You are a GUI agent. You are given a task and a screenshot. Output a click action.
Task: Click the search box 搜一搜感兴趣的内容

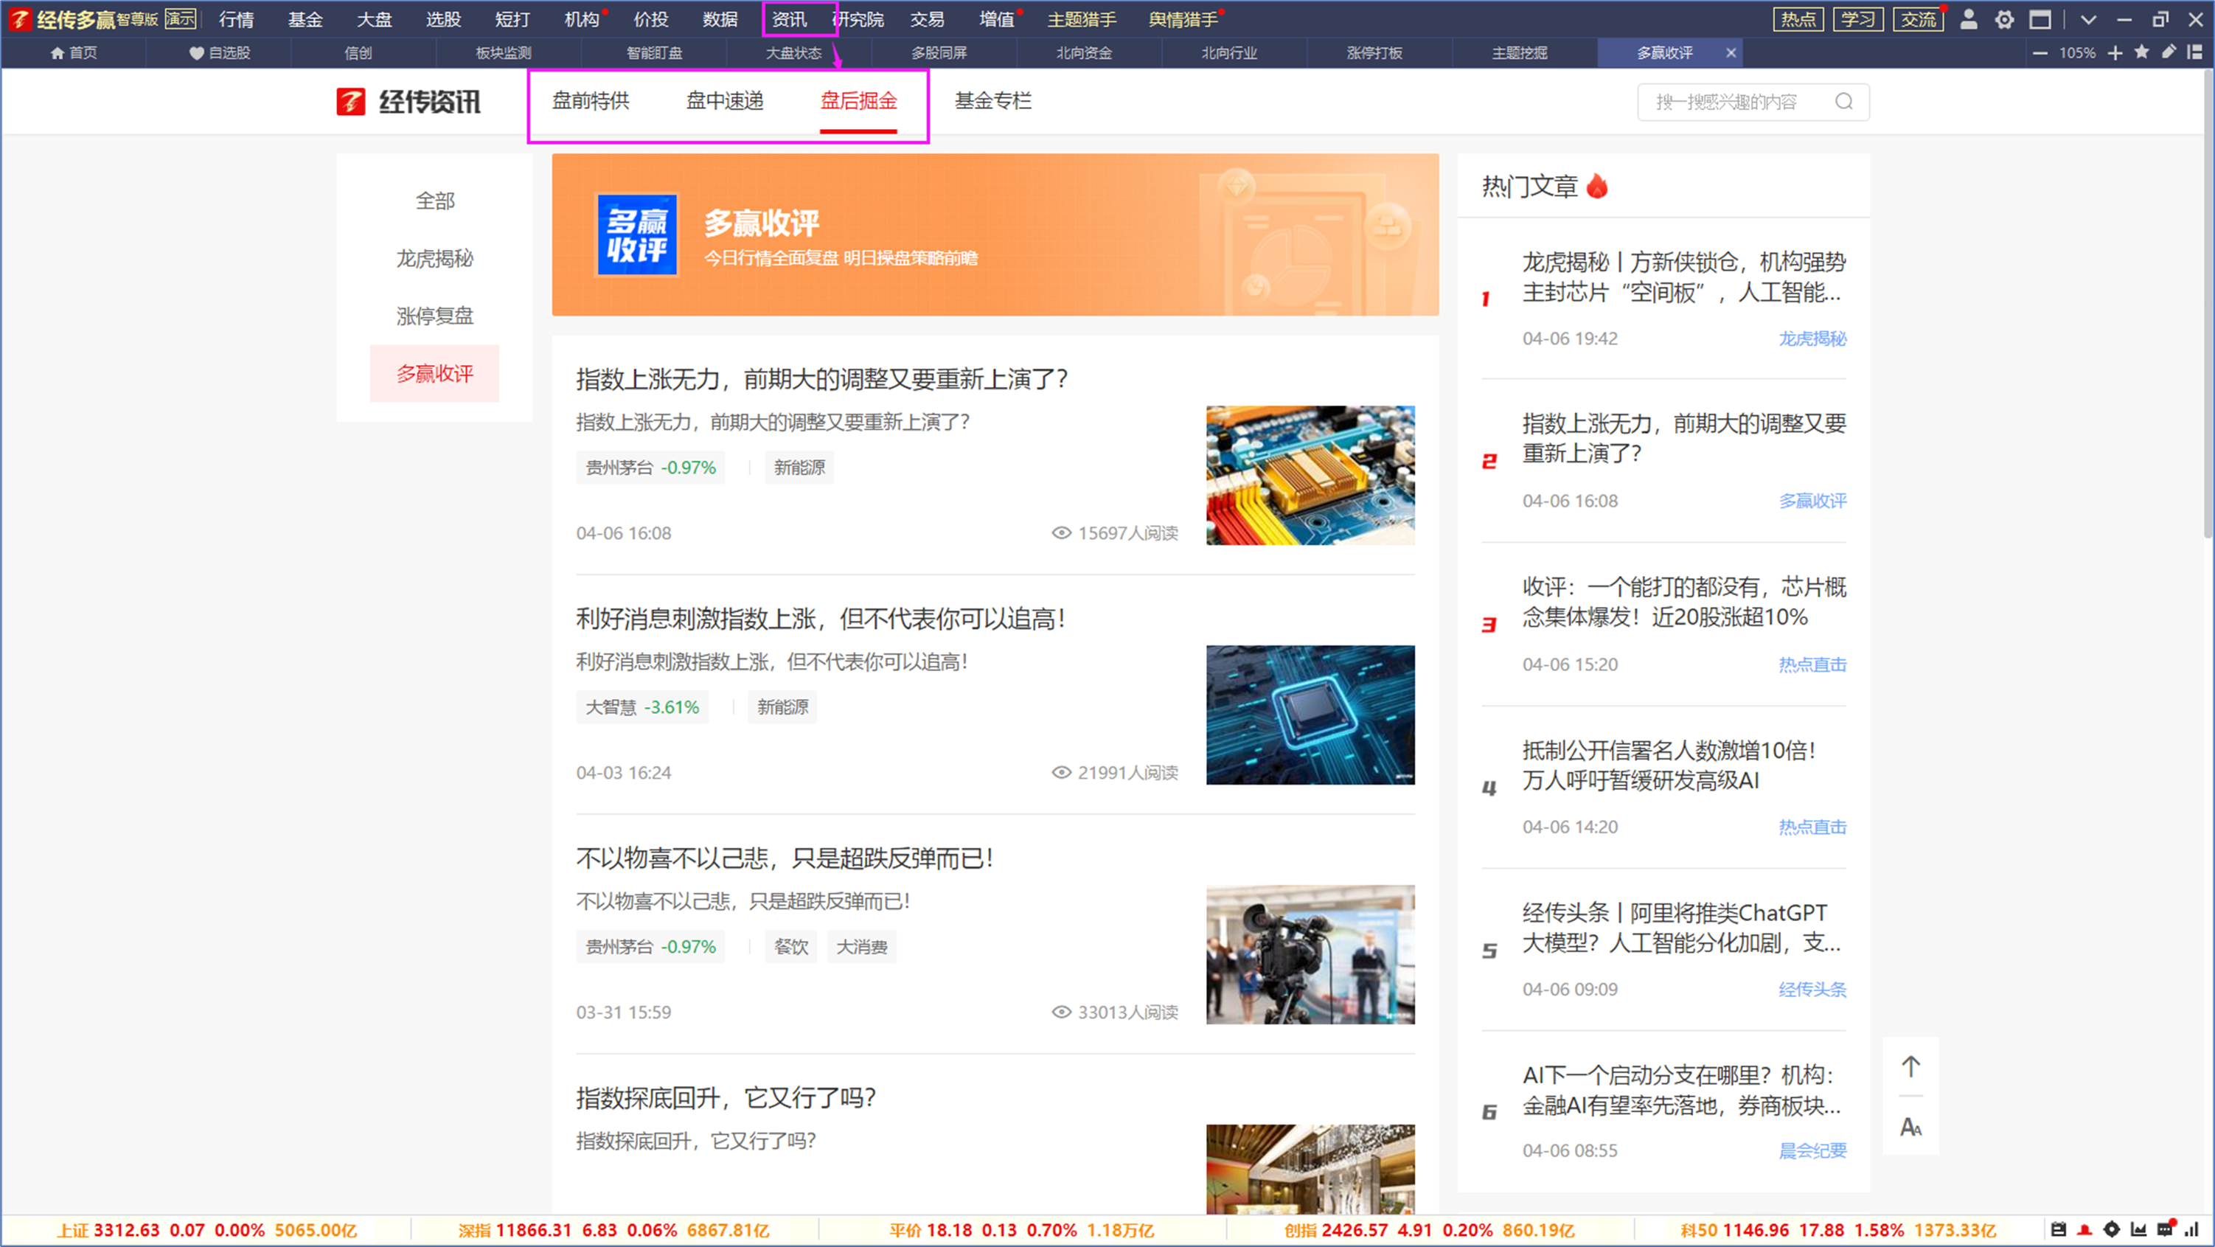pos(1753,102)
